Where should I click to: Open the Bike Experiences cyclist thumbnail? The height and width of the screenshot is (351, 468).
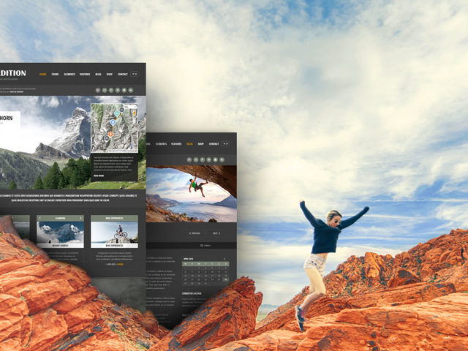tap(114, 233)
